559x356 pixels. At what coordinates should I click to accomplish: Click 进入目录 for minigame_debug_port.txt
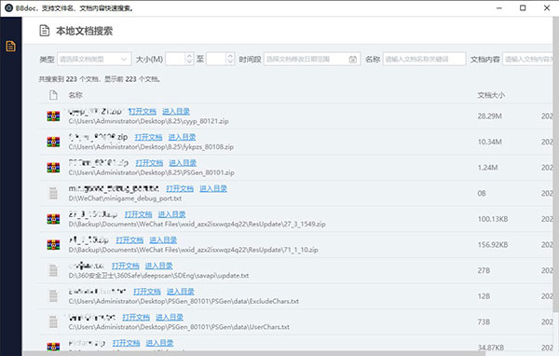click(213, 188)
